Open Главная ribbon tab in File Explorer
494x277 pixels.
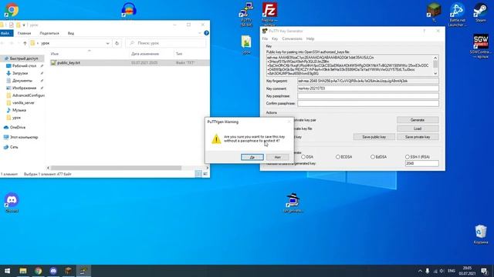(24, 33)
